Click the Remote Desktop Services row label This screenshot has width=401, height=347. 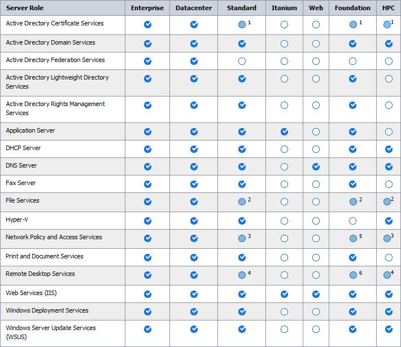click(40, 274)
